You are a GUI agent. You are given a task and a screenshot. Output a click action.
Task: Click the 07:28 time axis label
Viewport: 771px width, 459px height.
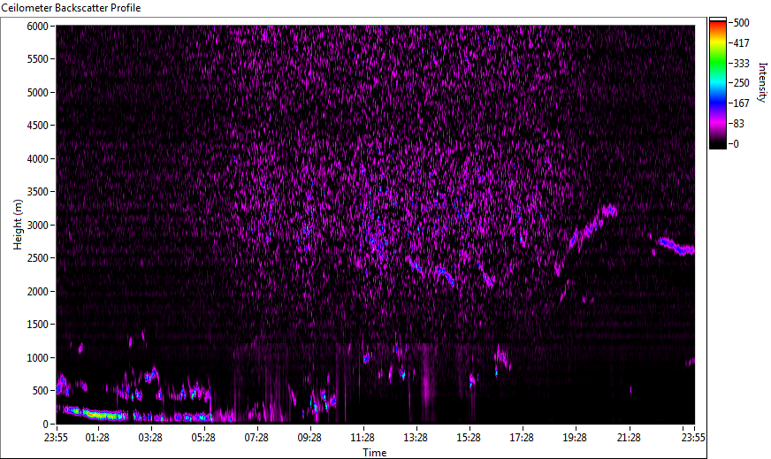click(x=256, y=438)
